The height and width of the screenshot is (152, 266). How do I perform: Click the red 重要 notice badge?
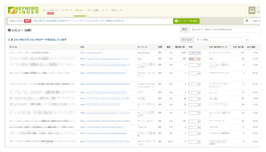[x=28, y=21]
